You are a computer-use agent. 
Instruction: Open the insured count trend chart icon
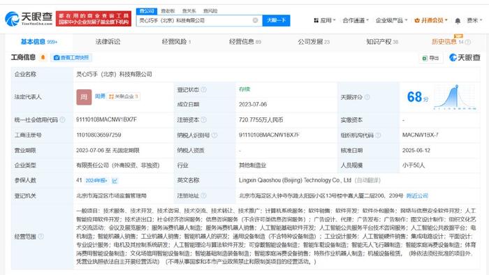tap(115, 181)
